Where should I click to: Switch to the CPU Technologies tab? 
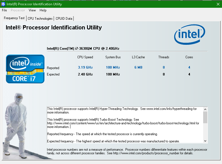40,19
